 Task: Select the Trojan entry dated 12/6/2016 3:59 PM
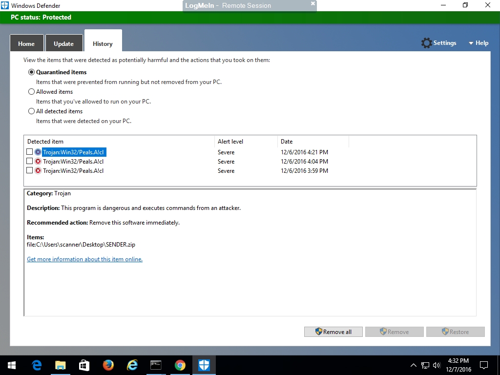(x=73, y=170)
